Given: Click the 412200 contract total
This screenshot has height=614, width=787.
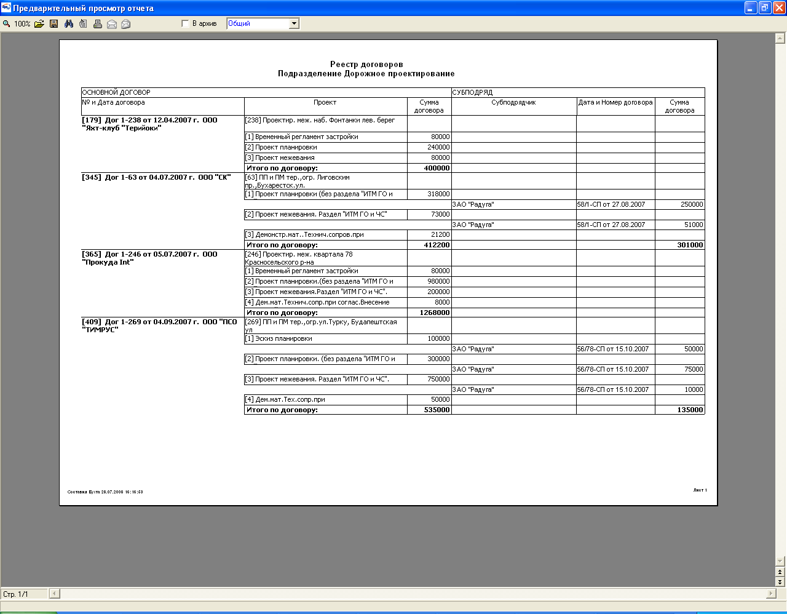Looking at the screenshot, I should [x=429, y=245].
